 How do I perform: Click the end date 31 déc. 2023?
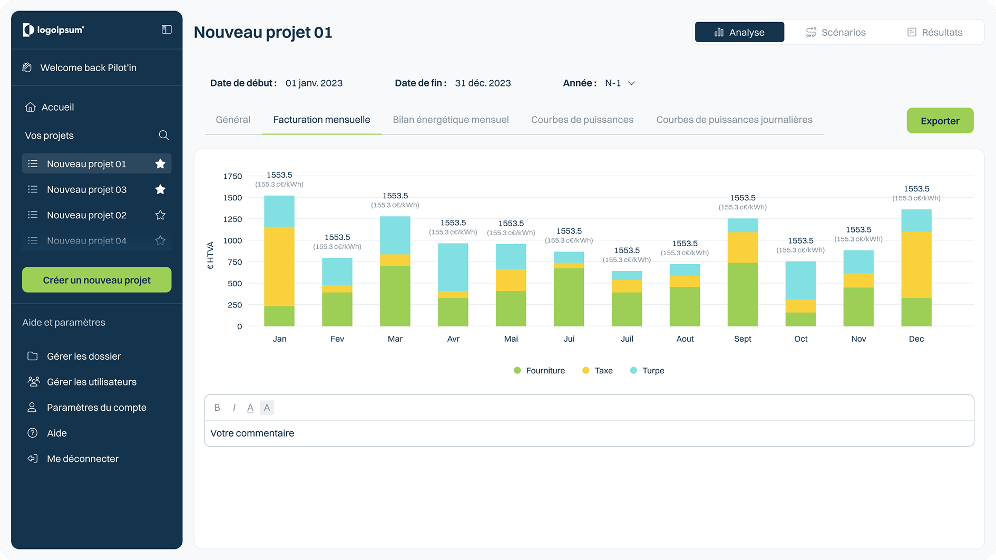tap(483, 83)
